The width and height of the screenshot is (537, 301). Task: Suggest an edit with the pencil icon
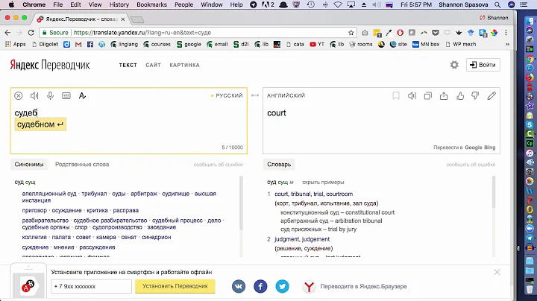click(492, 96)
